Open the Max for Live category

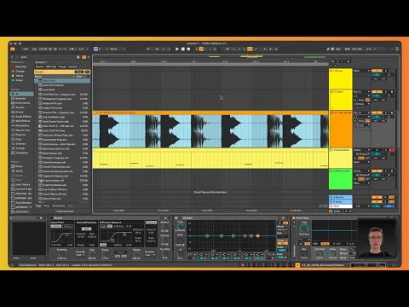[22, 130]
